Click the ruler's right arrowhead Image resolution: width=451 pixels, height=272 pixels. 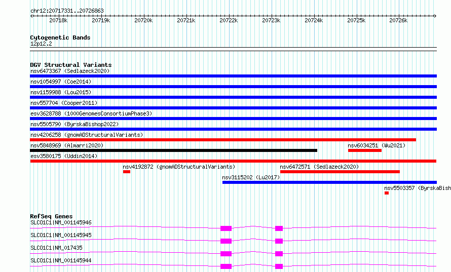pyautogui.click(x=435, y=16)
